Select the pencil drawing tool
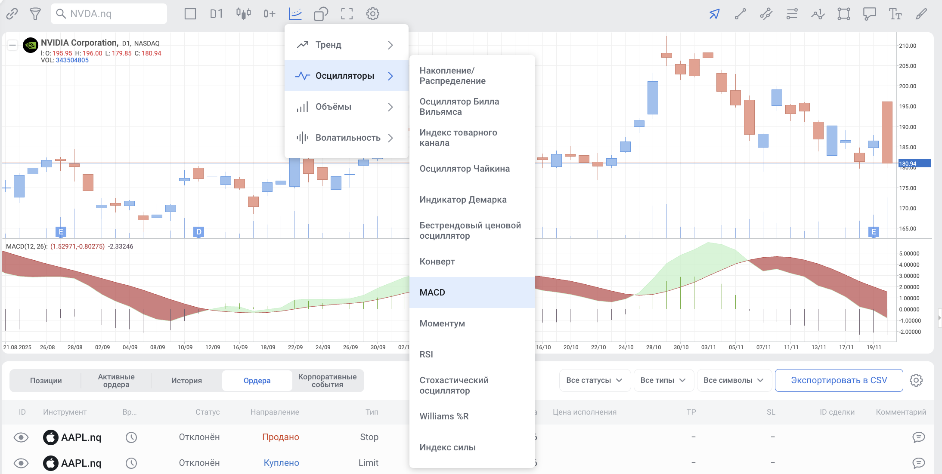The width and height of the screenshot is (942, 474). coord(921,14)
